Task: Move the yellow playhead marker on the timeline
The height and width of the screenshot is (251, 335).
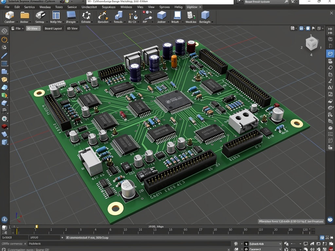Action: coord(37,226)
